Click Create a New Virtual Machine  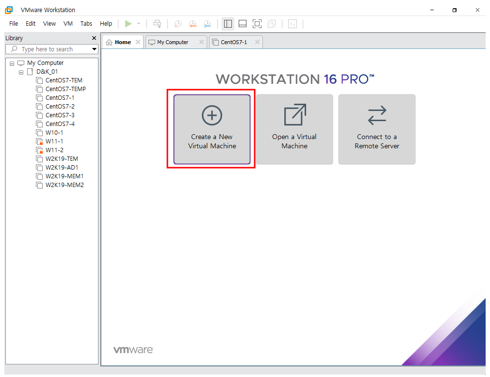pos(212,129)
